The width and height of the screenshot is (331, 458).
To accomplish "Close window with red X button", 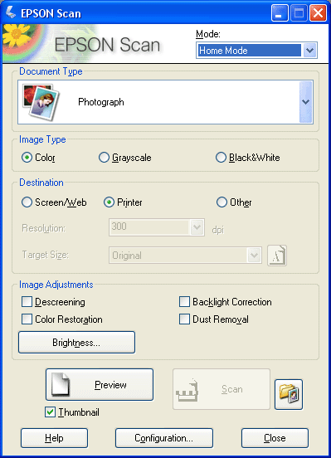I will 319,13.
